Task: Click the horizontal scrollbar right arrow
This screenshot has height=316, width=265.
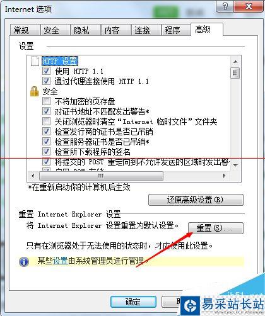Action: 225,176
